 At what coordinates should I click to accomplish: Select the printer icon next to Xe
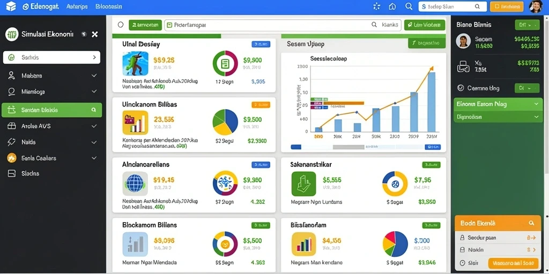463,66
